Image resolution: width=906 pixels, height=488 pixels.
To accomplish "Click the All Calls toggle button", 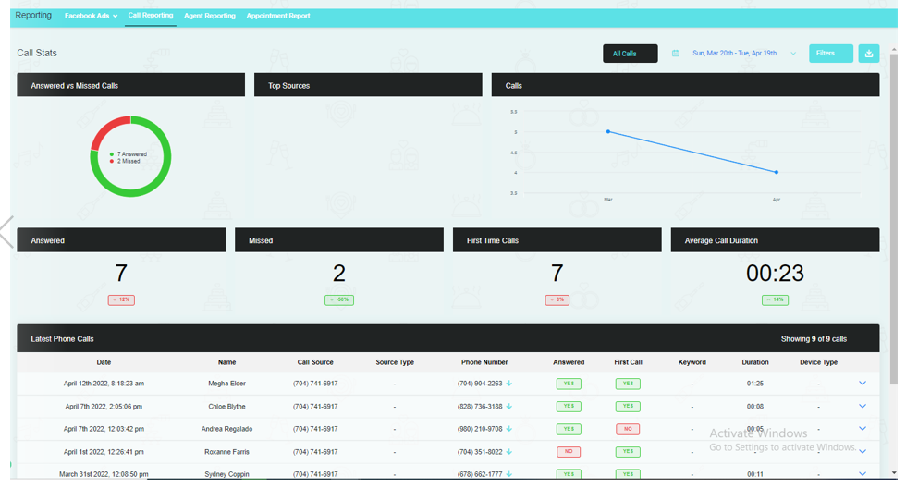I will point(630,53).
